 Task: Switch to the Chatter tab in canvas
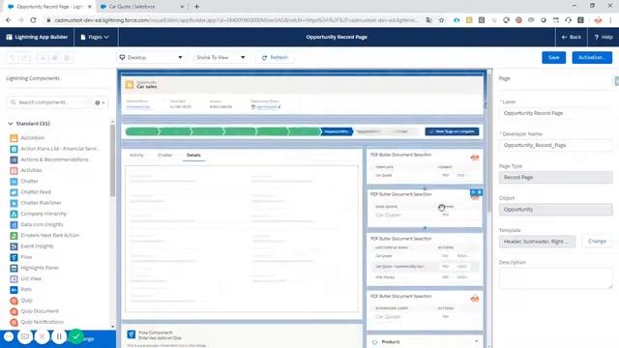tap(165, 155)
